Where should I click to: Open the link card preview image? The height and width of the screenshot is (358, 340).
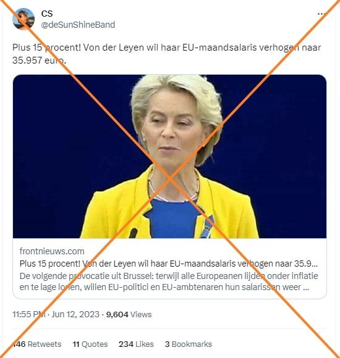[169, 156]
